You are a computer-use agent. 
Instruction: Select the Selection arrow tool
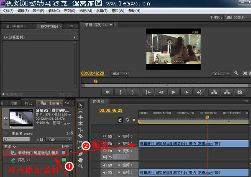(x=80, y=105)
